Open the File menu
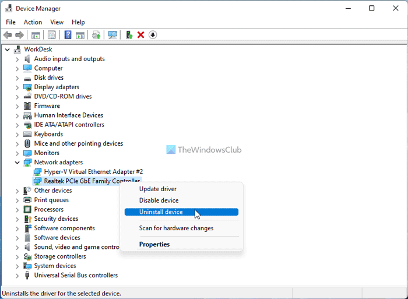 coord(10,22)
